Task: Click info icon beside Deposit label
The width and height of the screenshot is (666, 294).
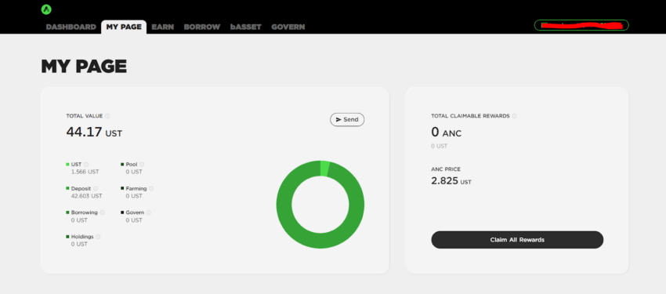Action: click(96, 189)
